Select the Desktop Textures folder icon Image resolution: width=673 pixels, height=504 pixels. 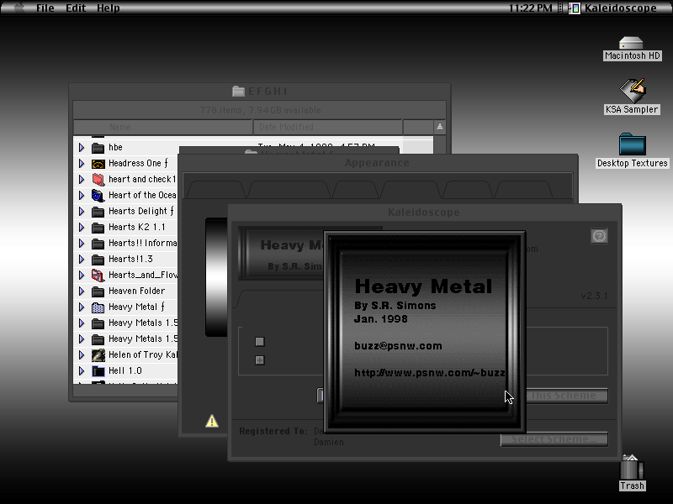pyautogui.click(x=633, y=144)
